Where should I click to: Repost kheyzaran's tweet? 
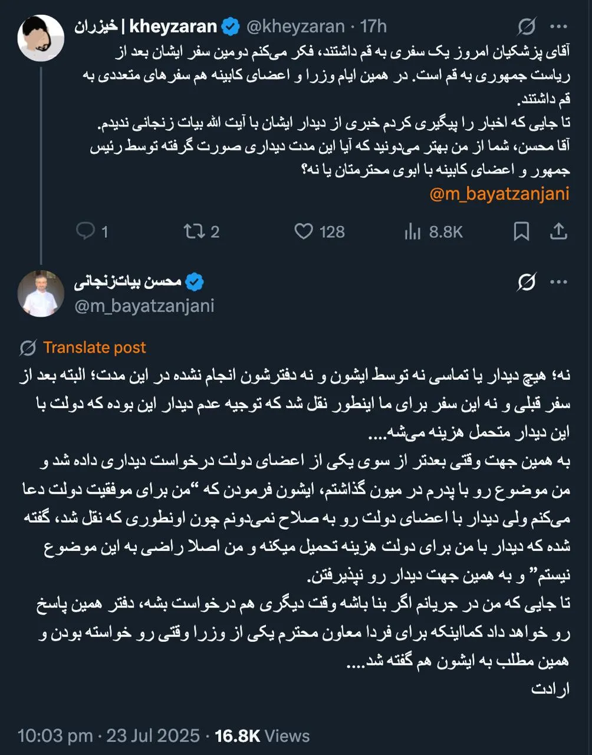coord(193,231)
